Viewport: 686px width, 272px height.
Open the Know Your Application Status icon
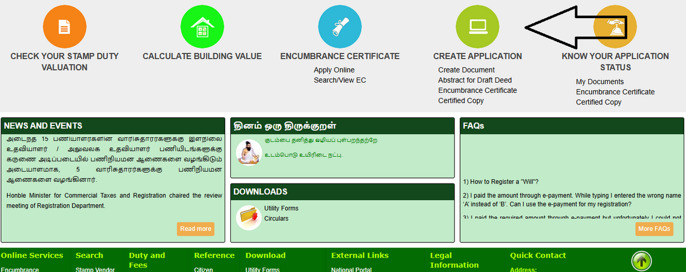(x=615, y=26)
